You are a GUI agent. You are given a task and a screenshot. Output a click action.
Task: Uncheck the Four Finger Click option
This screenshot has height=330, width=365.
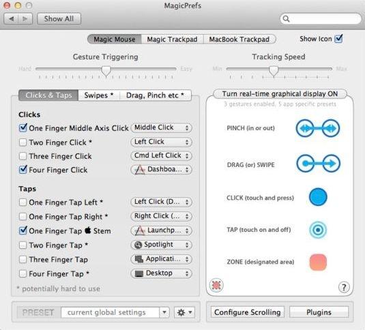coord(23,170)
